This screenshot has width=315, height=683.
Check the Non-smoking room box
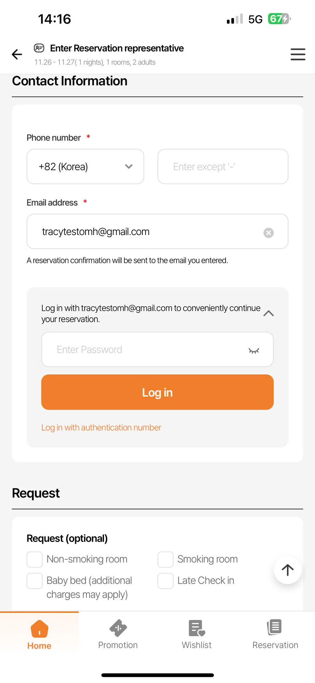click(35, 559)
